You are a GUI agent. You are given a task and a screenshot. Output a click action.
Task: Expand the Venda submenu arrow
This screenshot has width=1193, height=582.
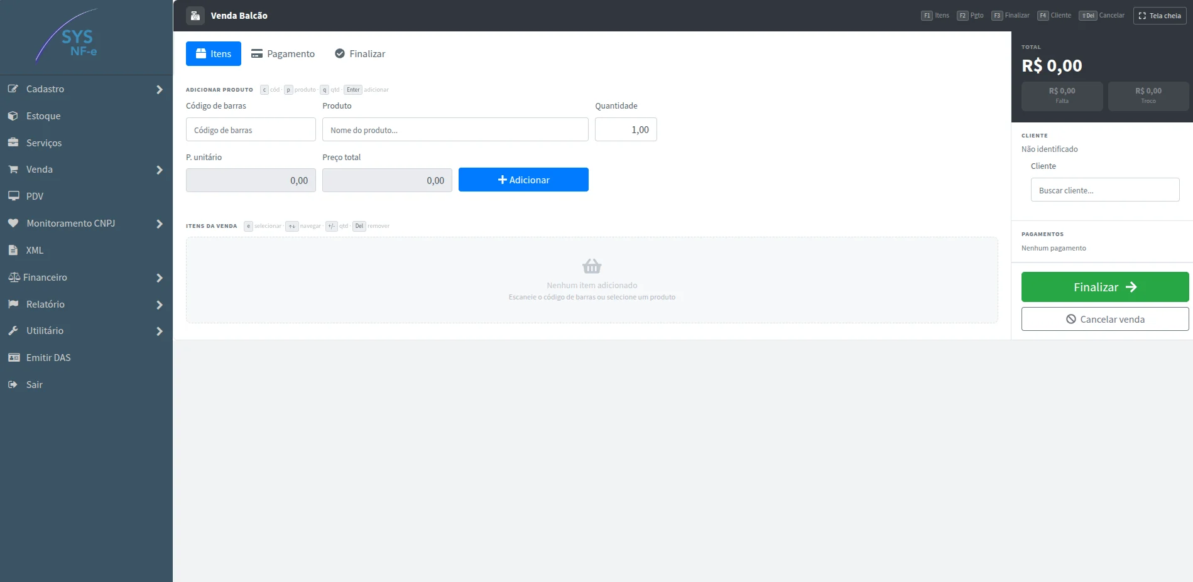(160, 170)
